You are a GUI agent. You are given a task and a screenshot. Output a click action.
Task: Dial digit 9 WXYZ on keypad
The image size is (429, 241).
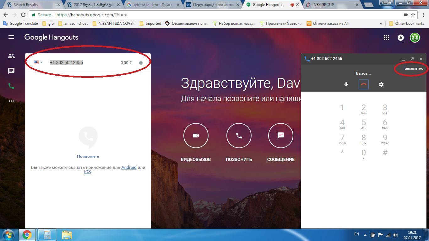385,139
